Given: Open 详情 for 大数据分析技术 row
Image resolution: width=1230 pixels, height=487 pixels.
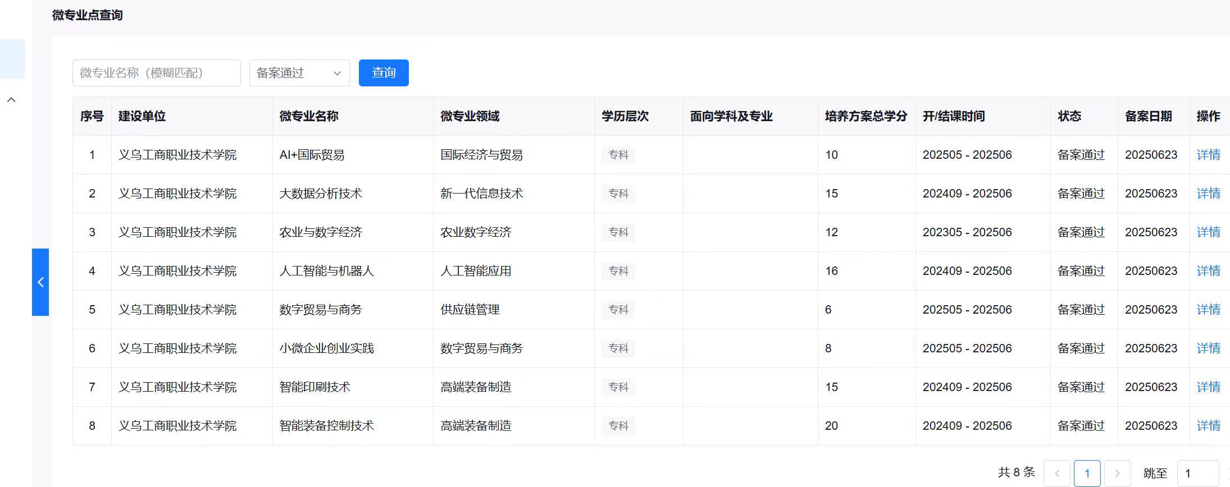Looking at the screenshot, I should [1208, 194].
